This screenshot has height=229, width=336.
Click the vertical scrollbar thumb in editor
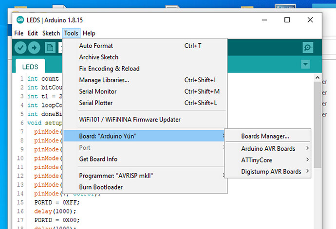(x=317, y=124)
